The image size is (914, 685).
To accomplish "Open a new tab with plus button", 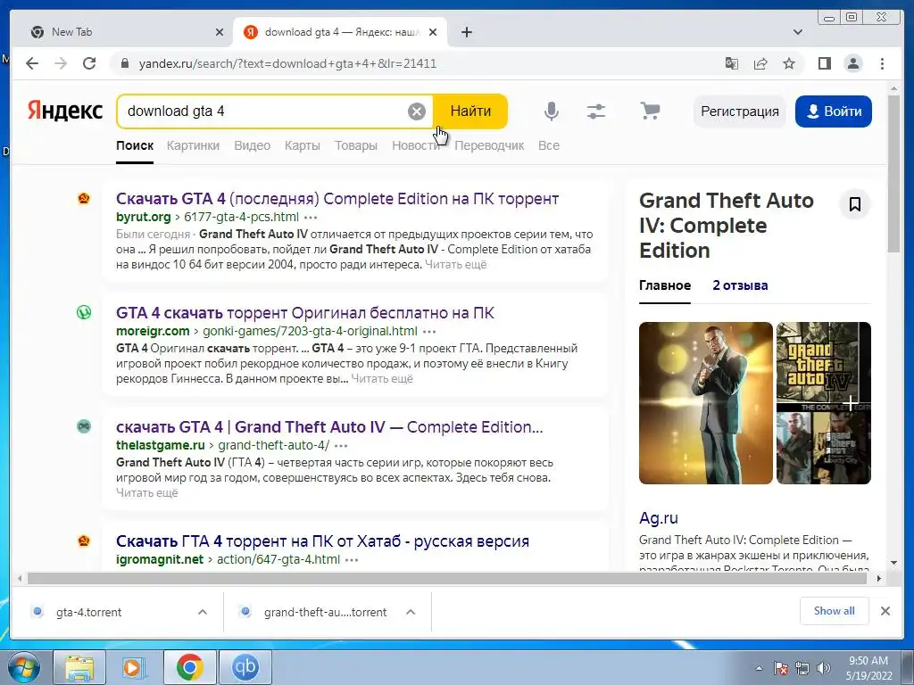I will pos(466,32).
